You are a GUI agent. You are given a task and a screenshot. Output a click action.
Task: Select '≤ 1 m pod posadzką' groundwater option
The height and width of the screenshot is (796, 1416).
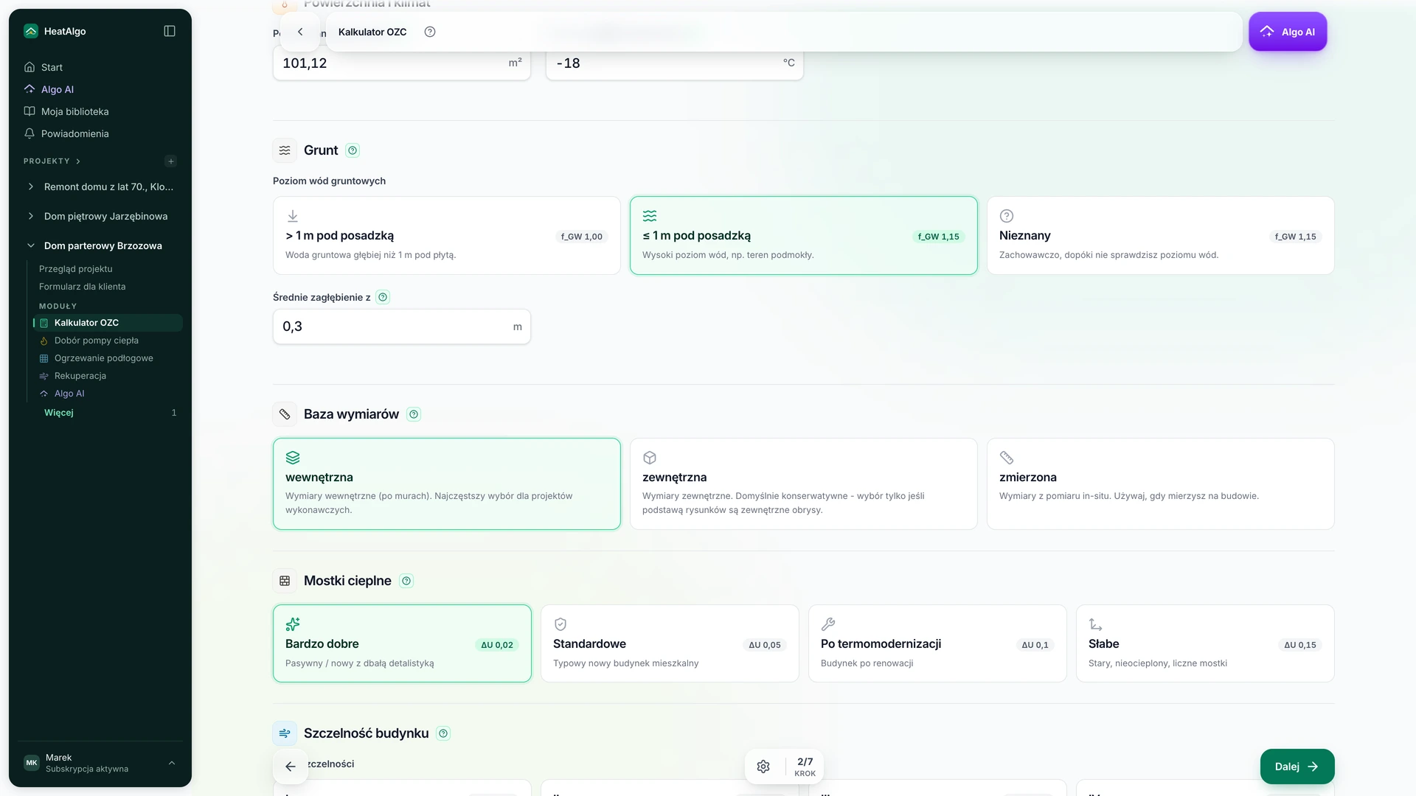coord(804,235)
